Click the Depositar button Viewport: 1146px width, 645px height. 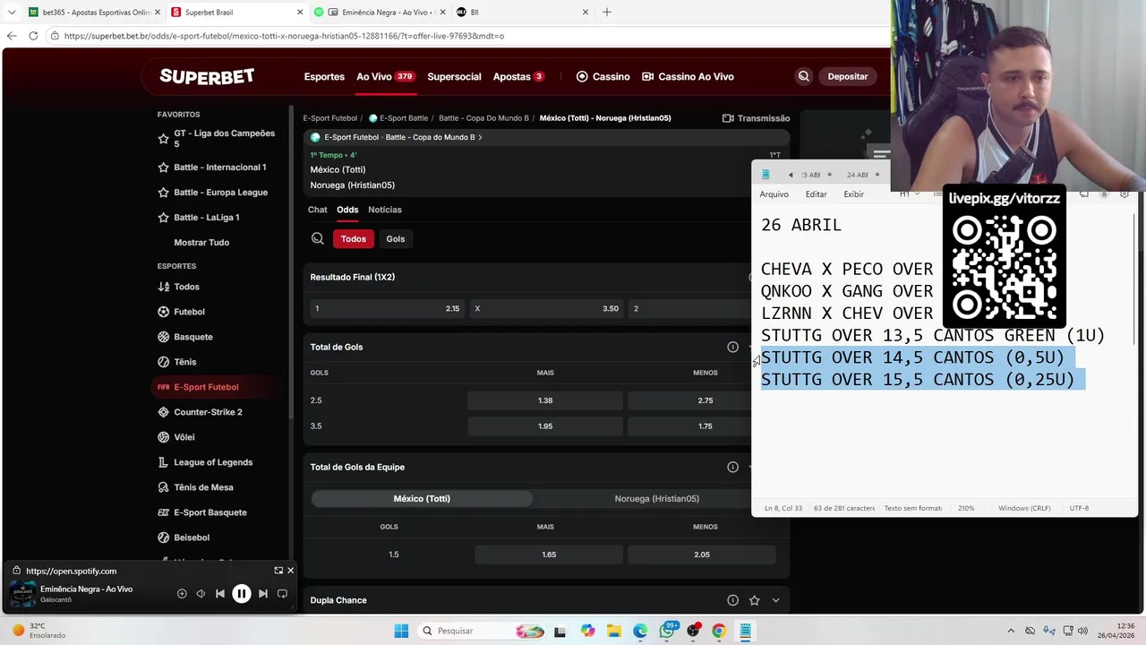[x=847, y=76]
